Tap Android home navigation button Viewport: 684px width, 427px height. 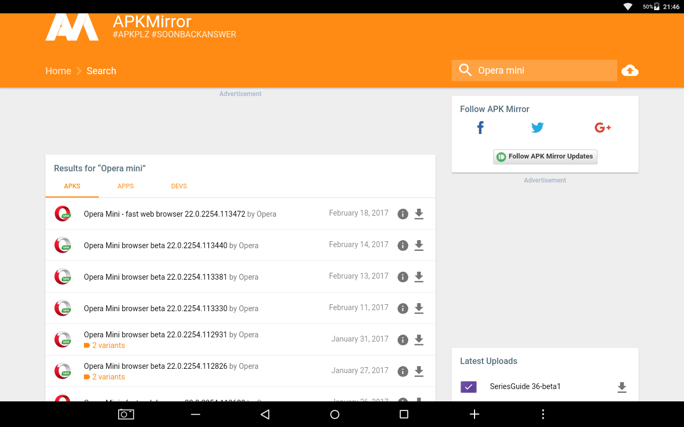(x=335, y=414)
